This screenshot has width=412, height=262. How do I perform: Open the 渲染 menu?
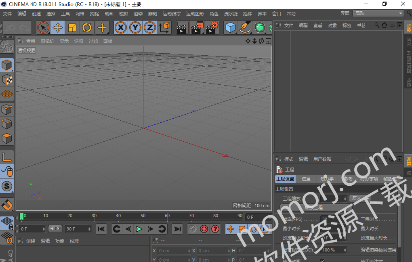tap(138, 14)
